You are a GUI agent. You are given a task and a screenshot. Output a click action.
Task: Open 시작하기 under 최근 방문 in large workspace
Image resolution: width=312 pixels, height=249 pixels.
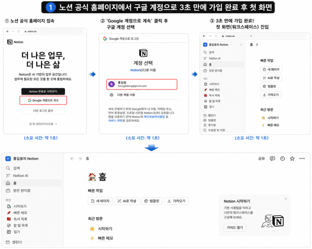point(101,229)
